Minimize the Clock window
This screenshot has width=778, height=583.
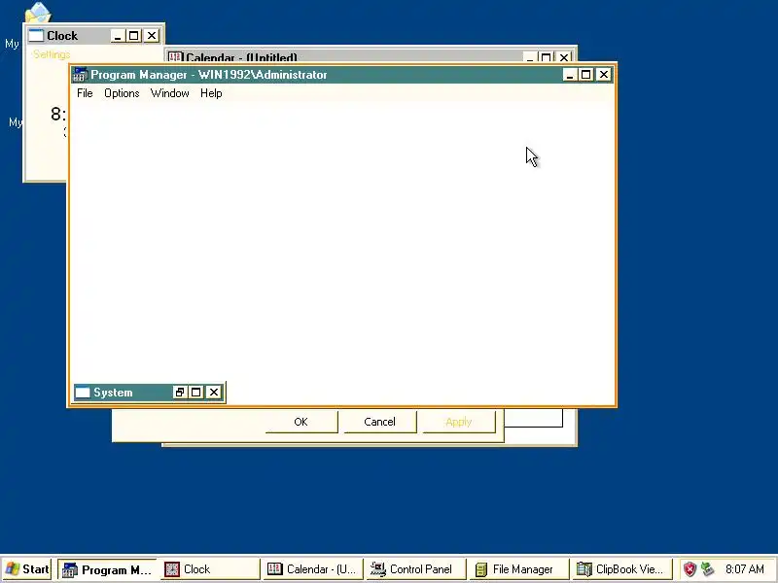coord(118,36)
